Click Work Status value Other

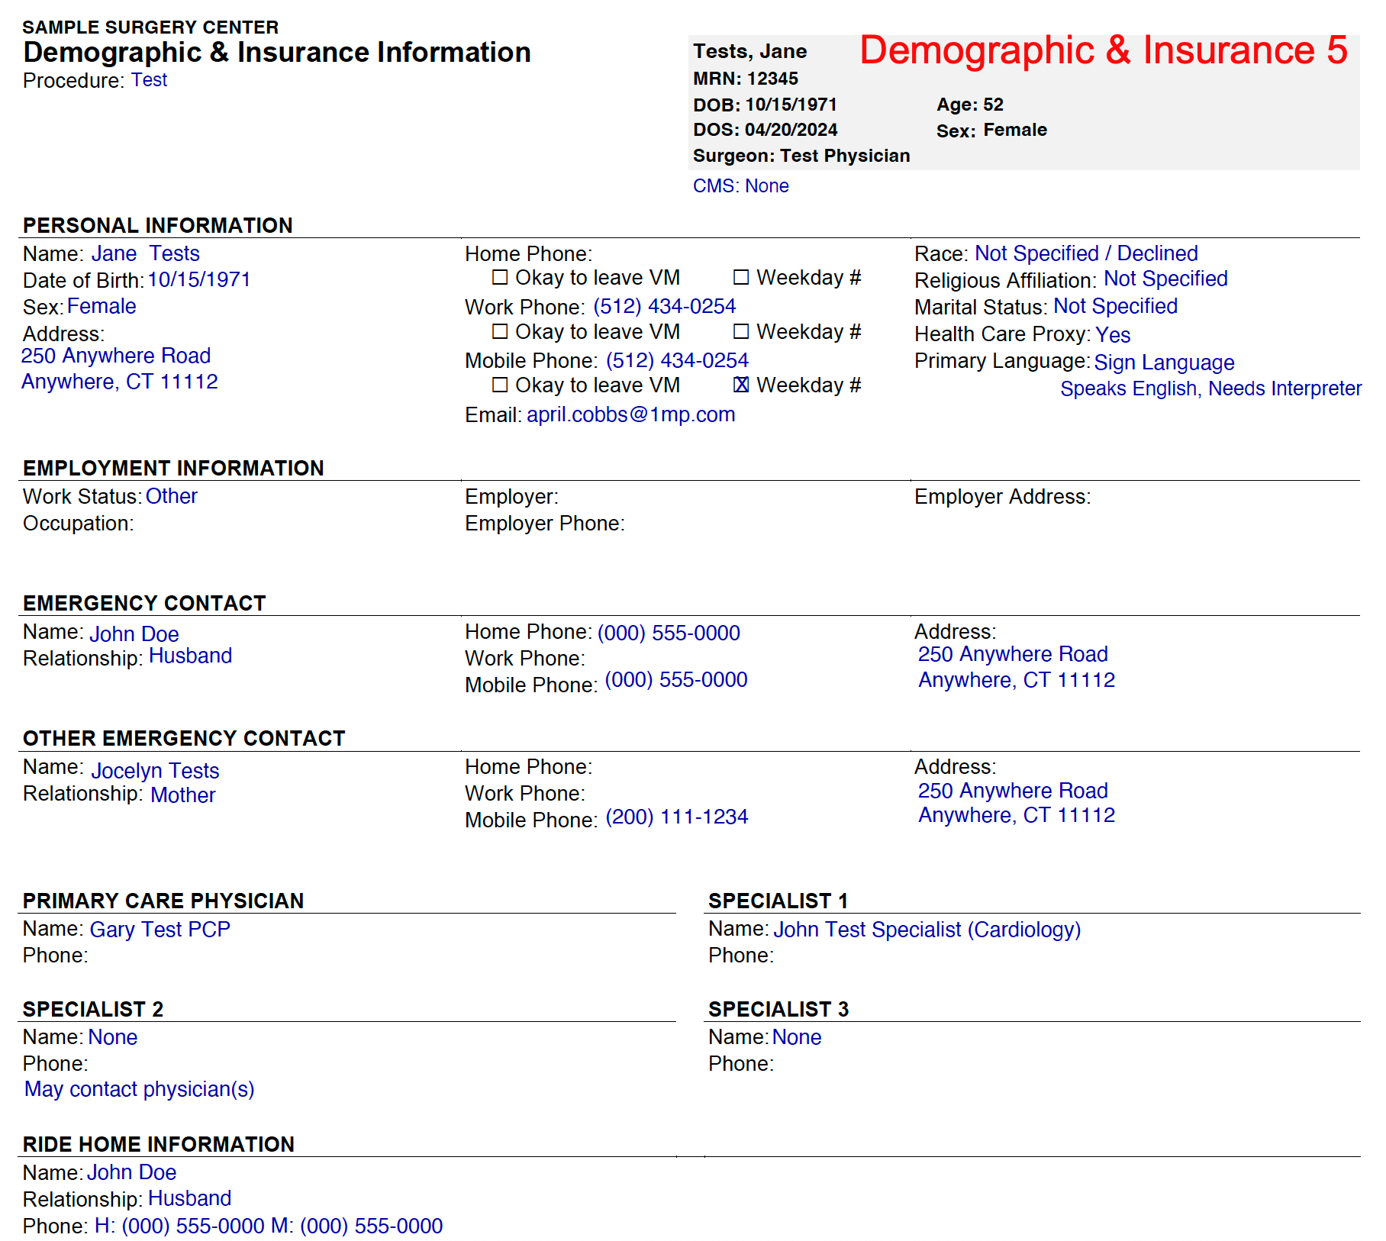[172, 496]
